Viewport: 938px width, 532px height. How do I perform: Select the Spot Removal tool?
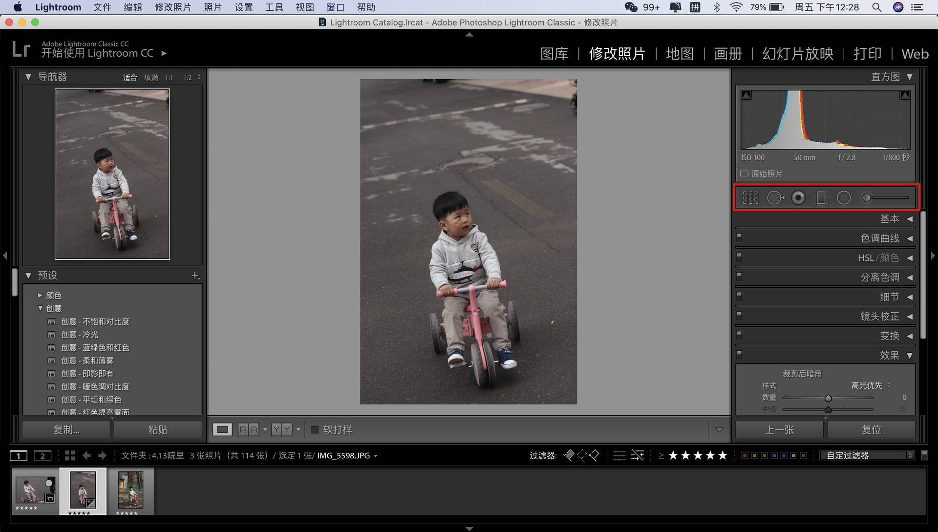pyautogui.click(x=775, y=198)
